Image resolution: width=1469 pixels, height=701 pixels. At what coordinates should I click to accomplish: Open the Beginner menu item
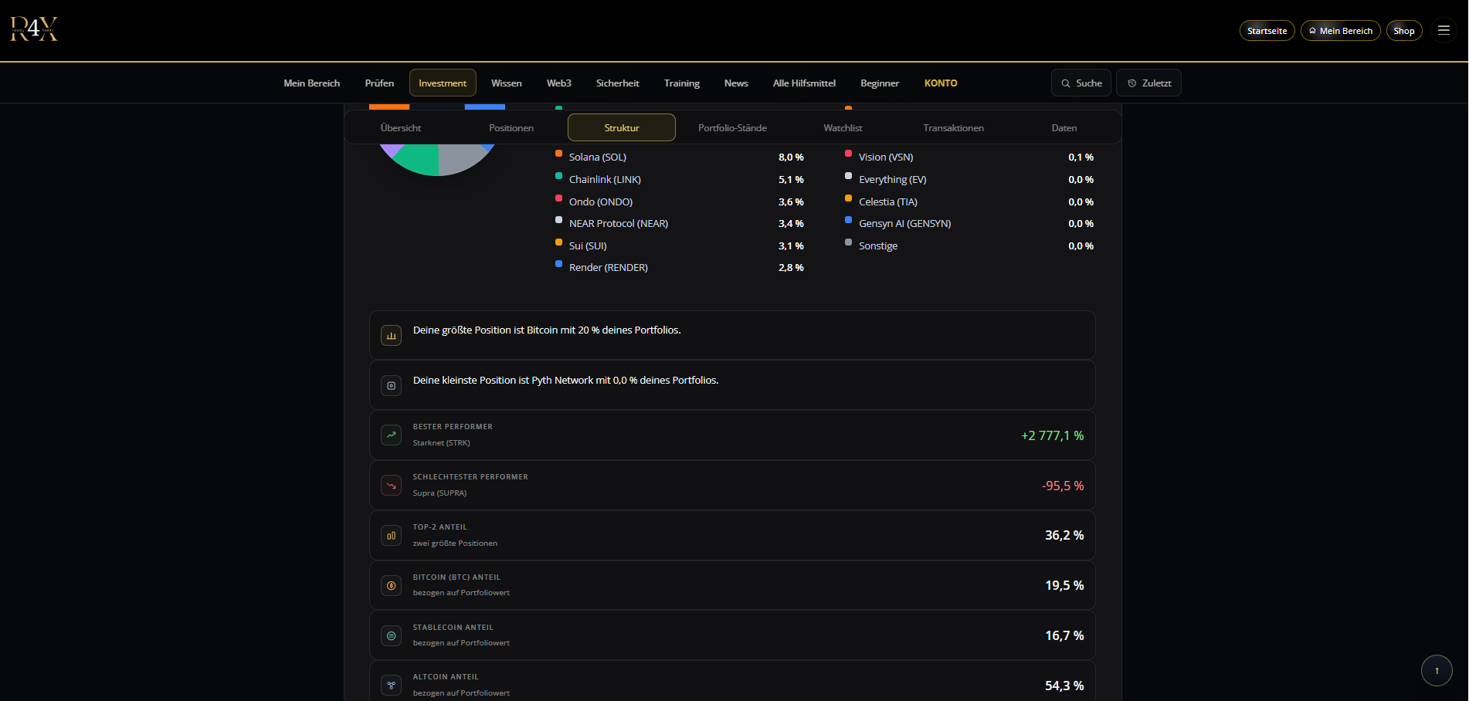pos(880,83)
